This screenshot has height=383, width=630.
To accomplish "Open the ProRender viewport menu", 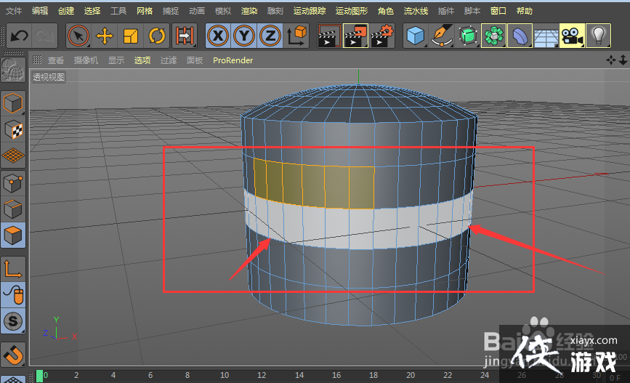I will tap(233, 60).
